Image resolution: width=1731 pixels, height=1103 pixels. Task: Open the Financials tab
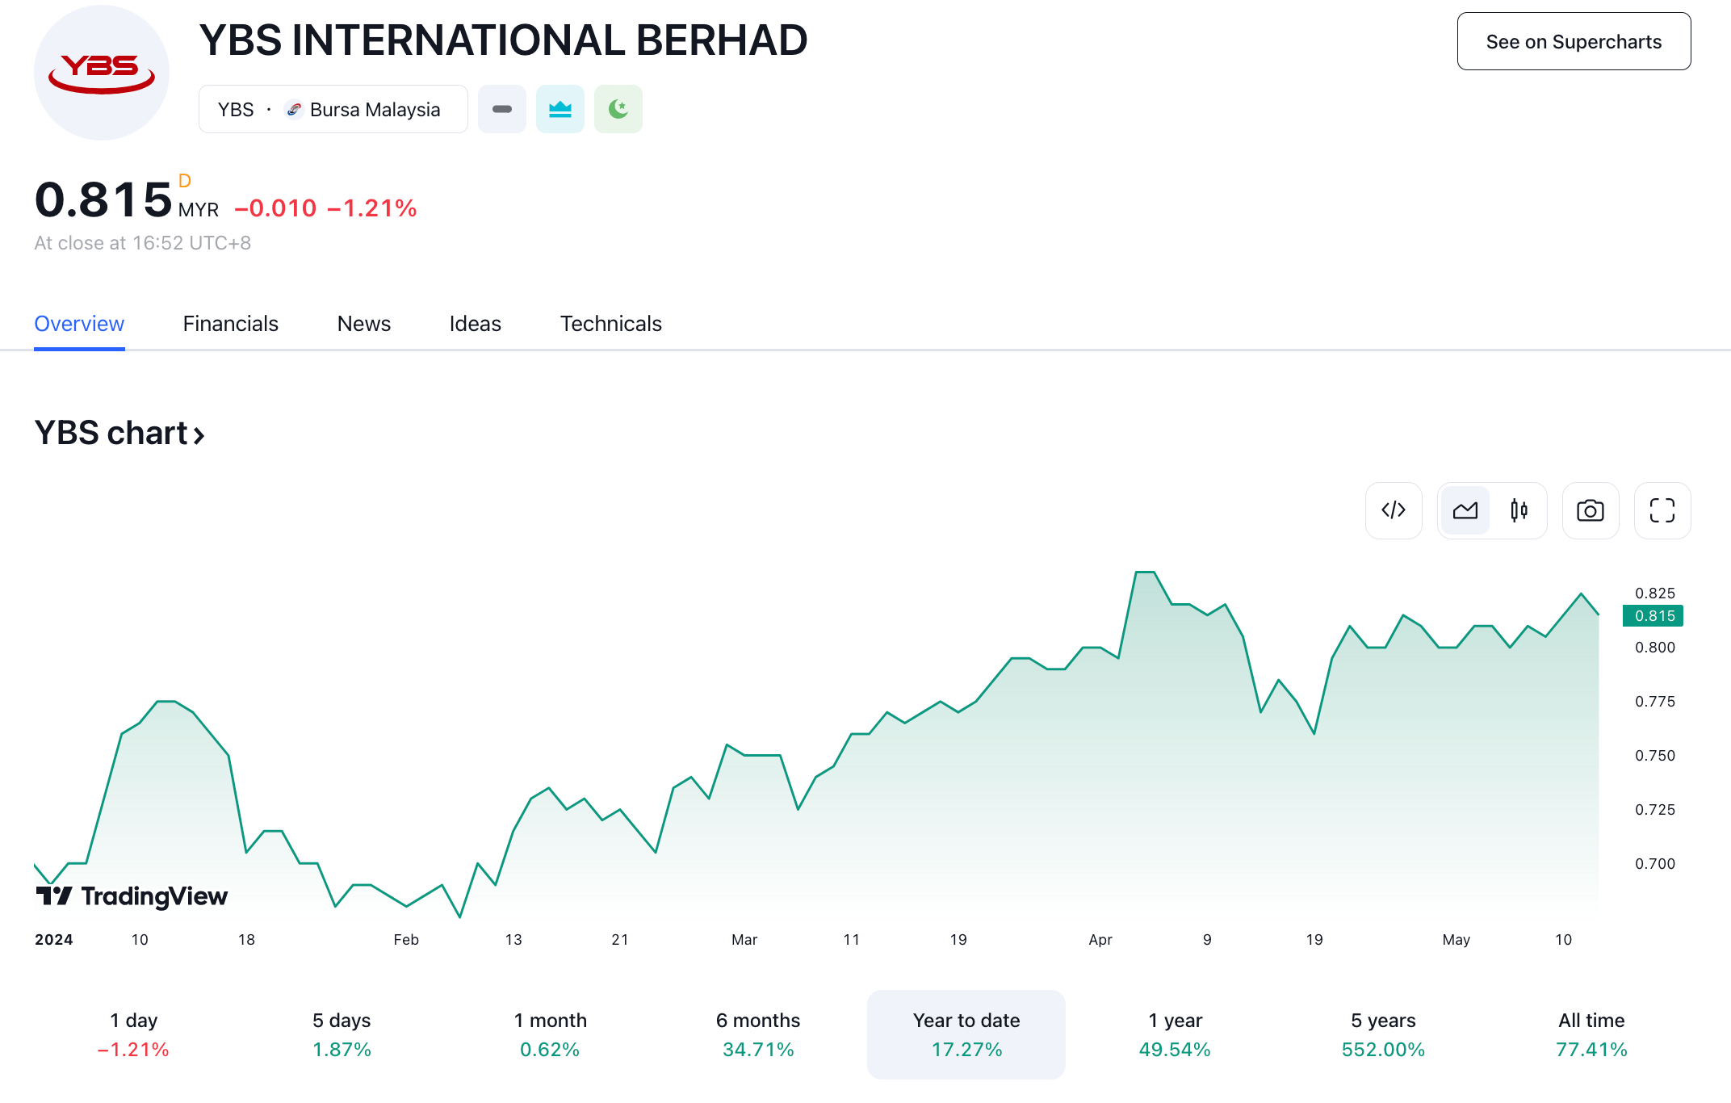click(x=230, y=324)
